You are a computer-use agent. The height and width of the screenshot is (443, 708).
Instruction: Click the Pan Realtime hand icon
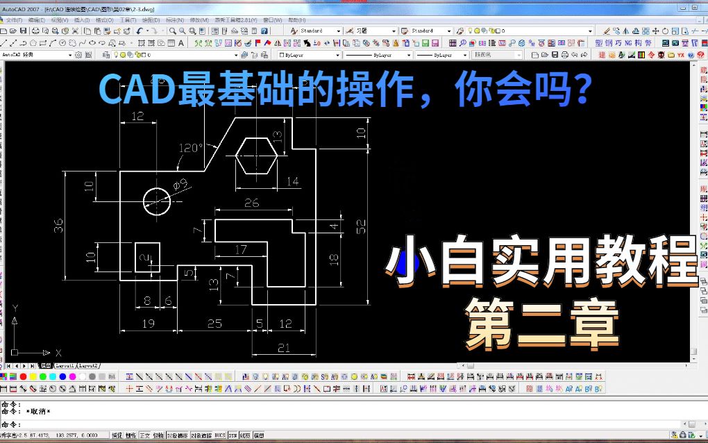(172, 31)
